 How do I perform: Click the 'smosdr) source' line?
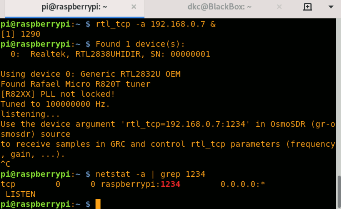point(36,134)
